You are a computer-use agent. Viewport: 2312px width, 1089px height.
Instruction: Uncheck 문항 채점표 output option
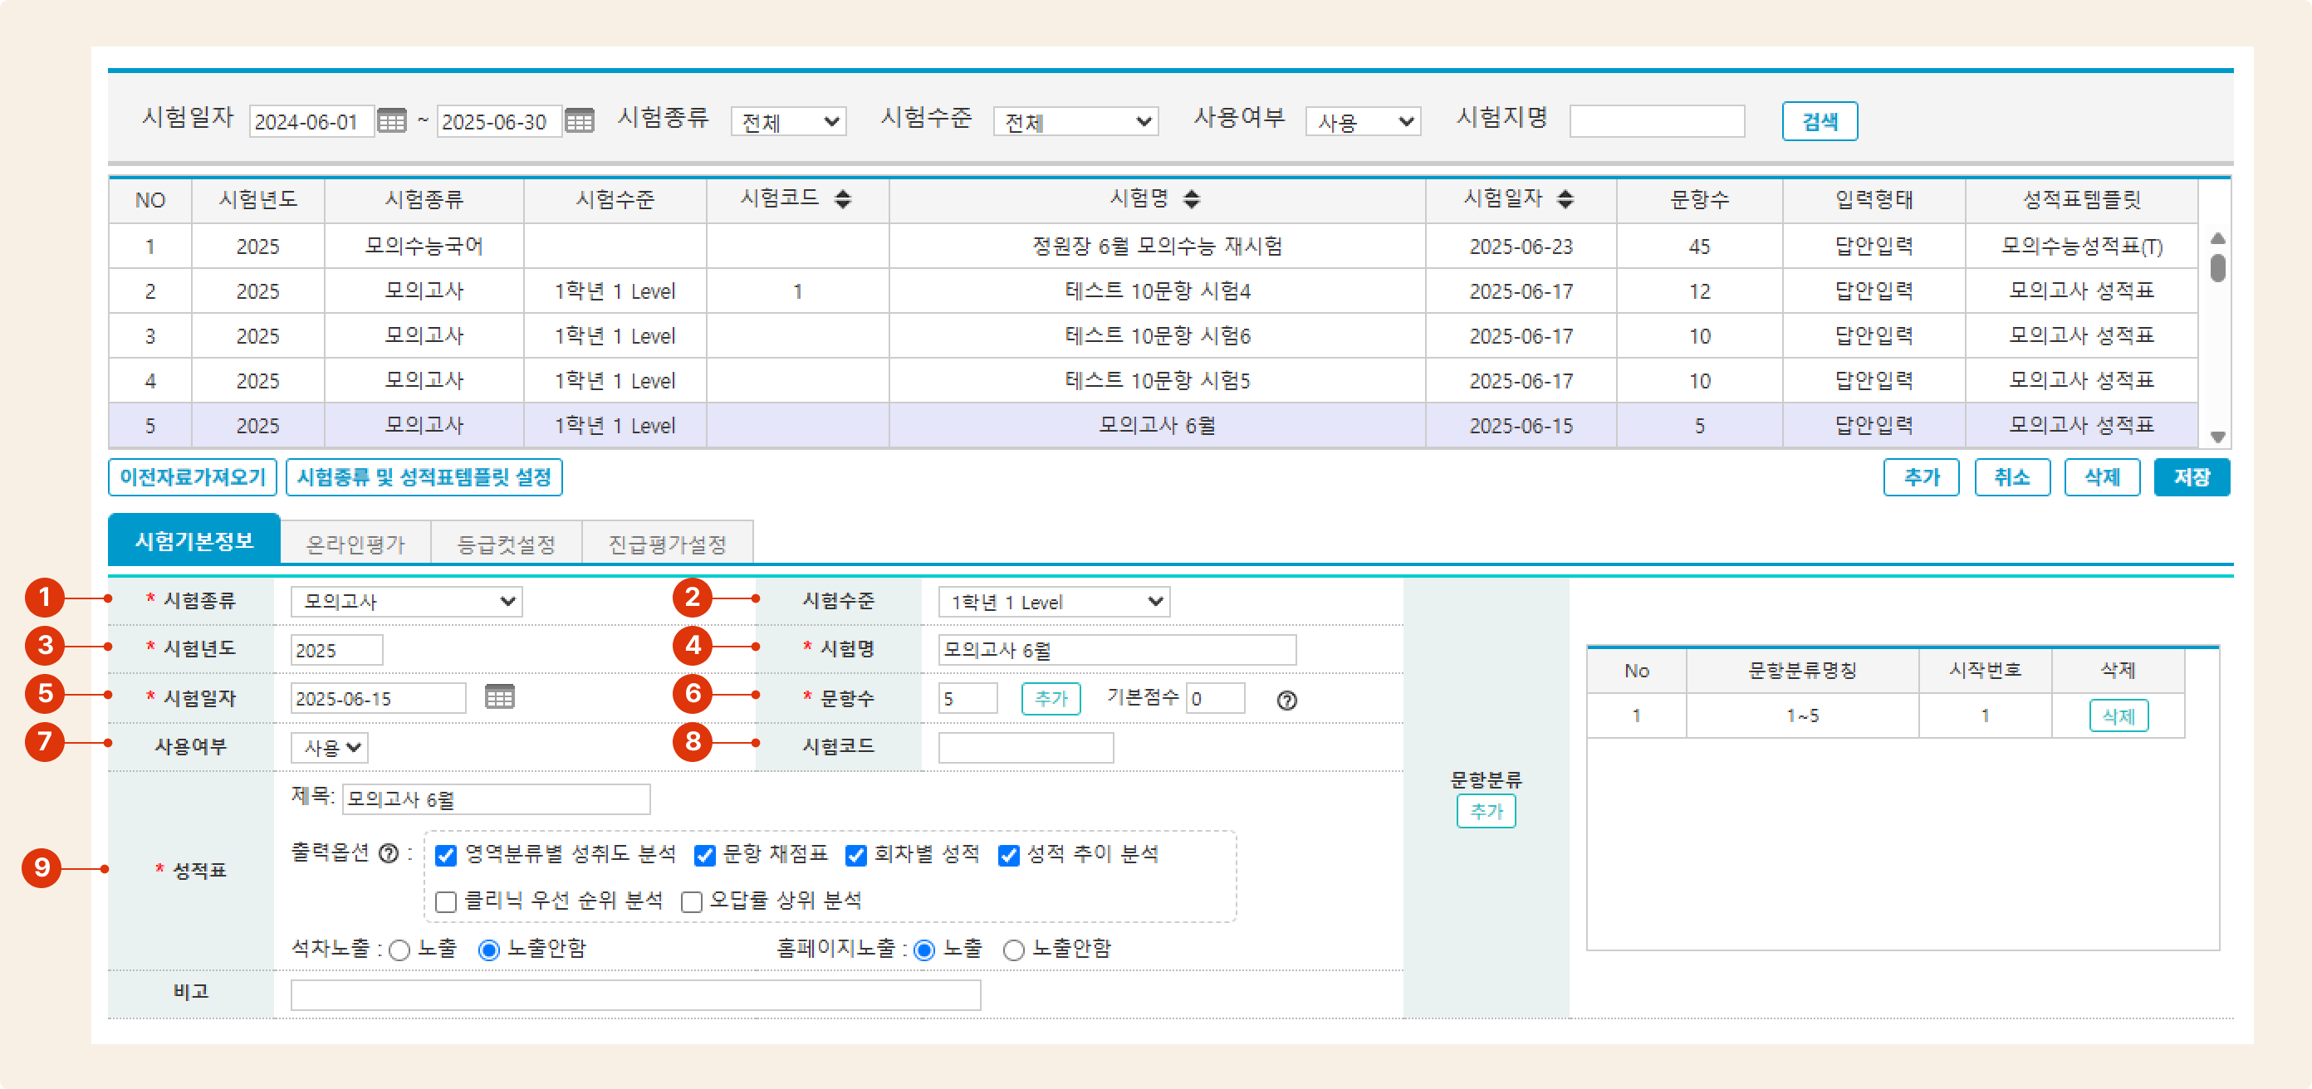point(704,855)
